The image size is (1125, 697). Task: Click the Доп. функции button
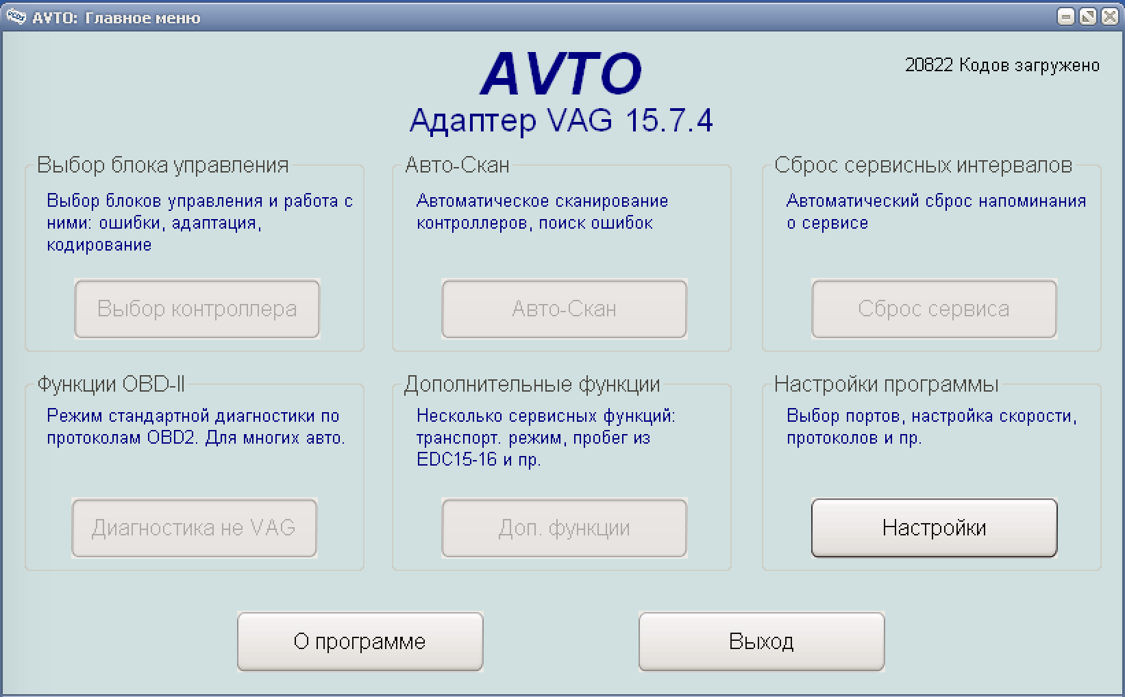tap(564, 527)
